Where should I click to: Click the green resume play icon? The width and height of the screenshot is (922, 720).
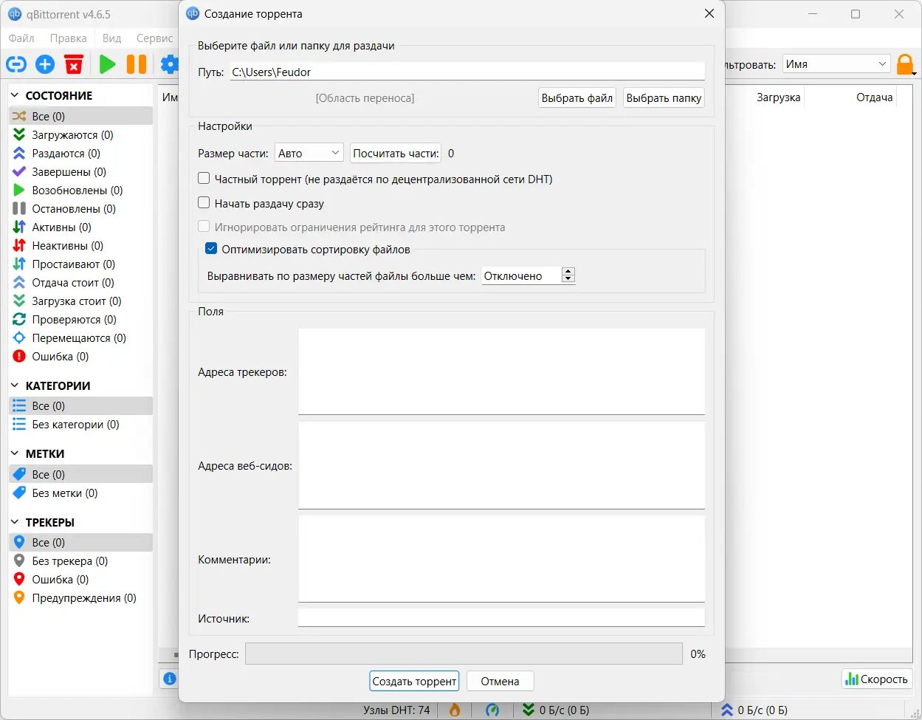[x=108, y=64]
